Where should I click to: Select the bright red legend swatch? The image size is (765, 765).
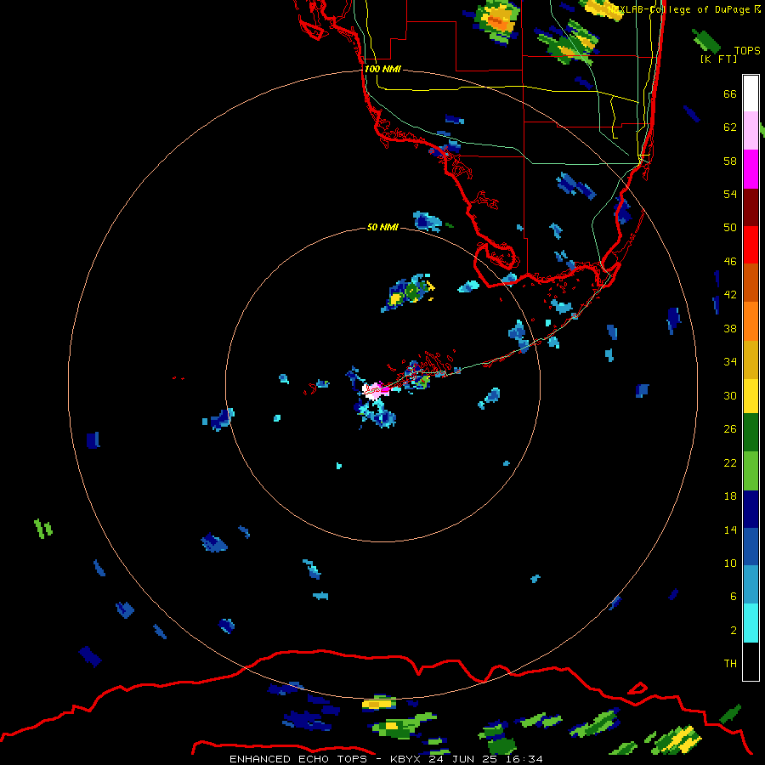click(751, 245)
